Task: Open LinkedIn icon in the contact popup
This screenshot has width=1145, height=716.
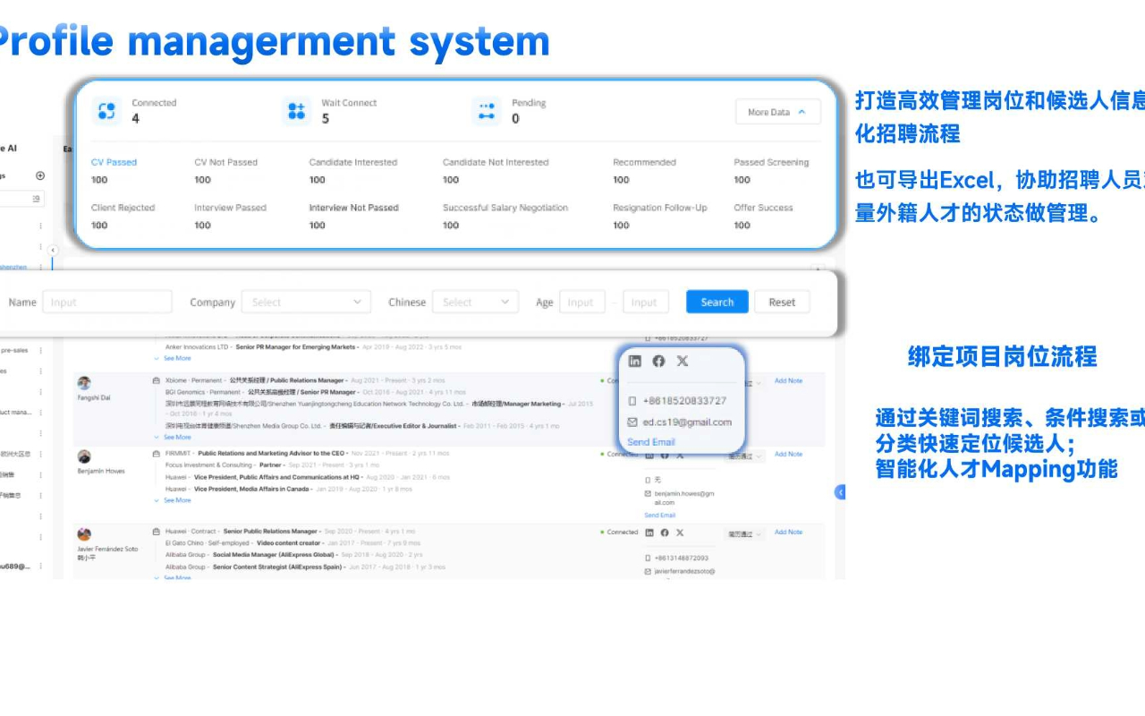Action: tap(635, 361)
